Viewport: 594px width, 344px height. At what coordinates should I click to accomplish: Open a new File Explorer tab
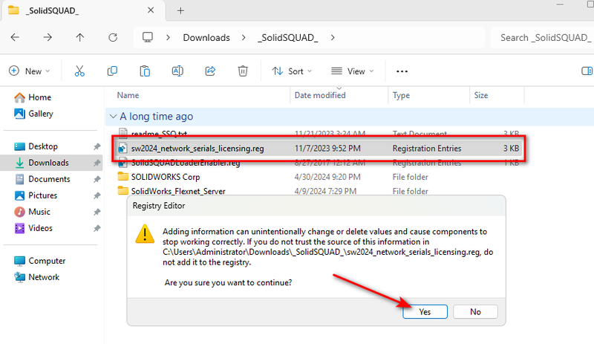point(180,10)
